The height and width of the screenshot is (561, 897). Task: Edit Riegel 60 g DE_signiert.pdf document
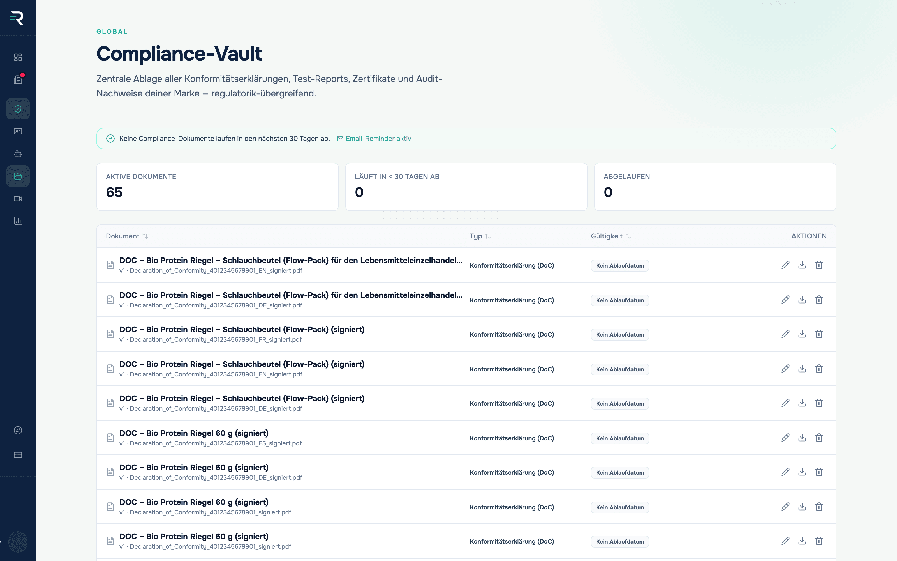pos(785,472)
